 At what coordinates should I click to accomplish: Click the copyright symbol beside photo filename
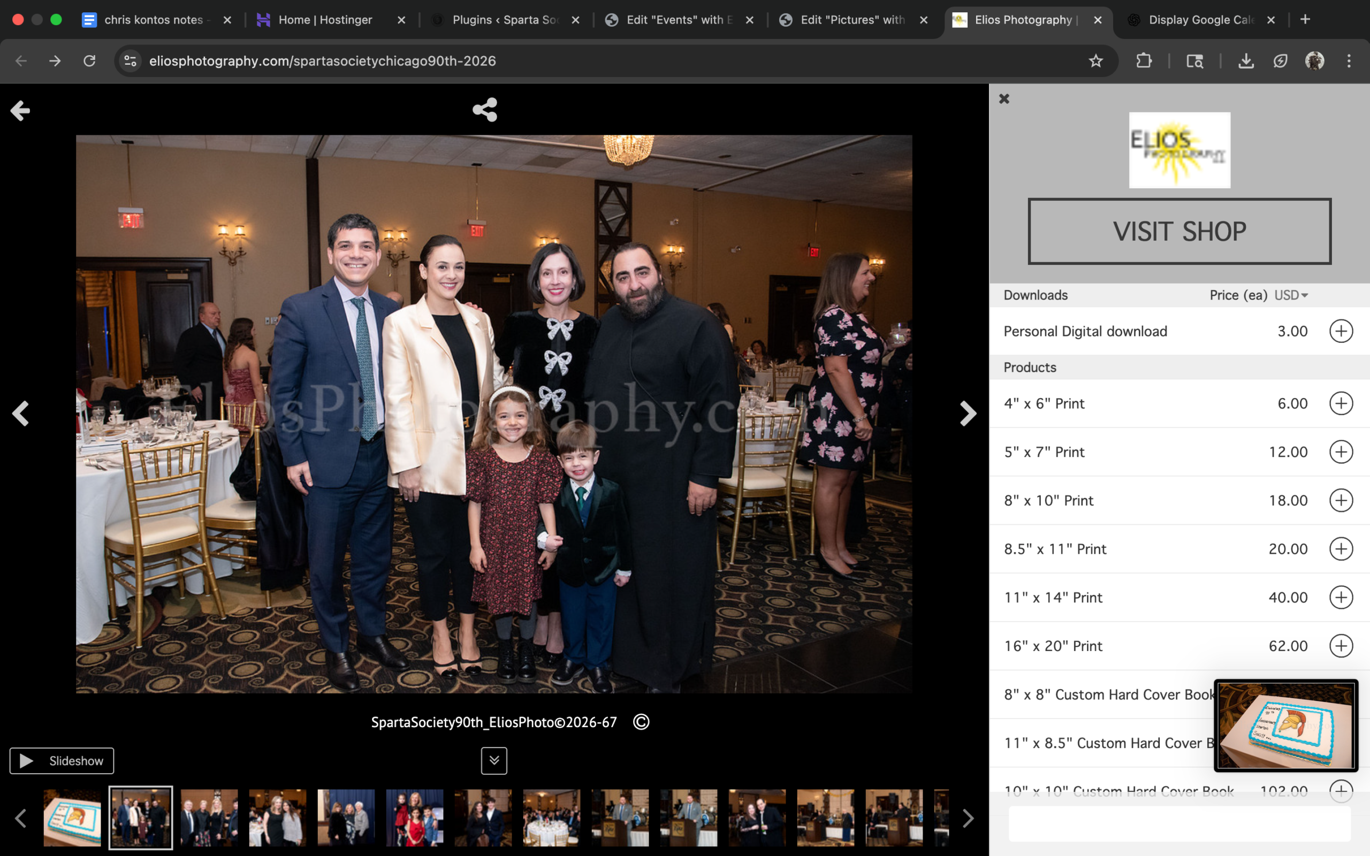click(x=641, y=722)
